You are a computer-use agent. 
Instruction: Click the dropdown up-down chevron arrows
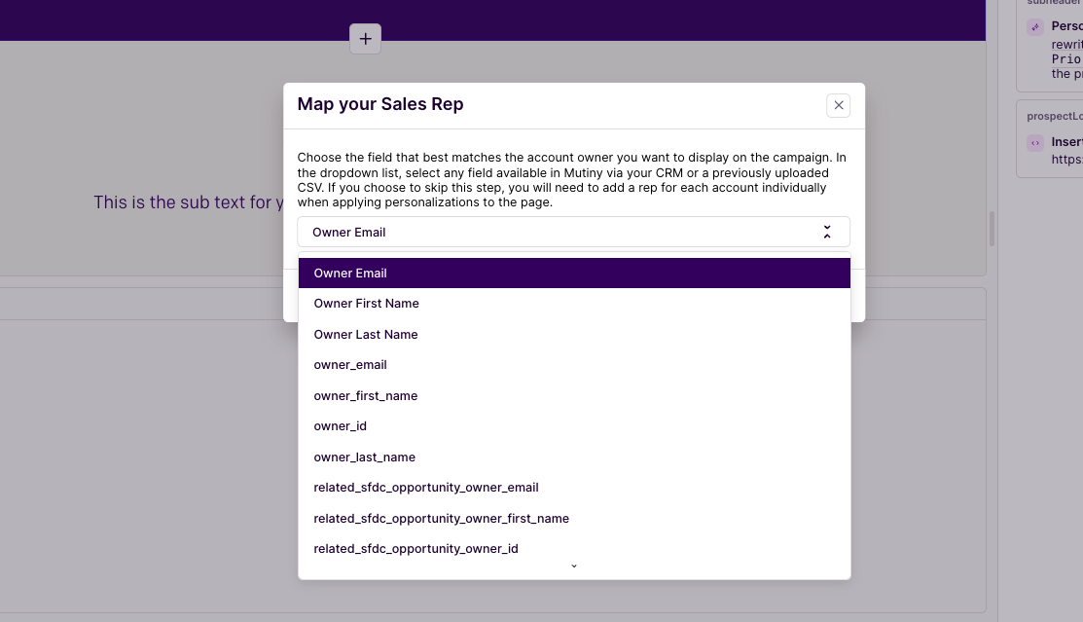(827, 233)
